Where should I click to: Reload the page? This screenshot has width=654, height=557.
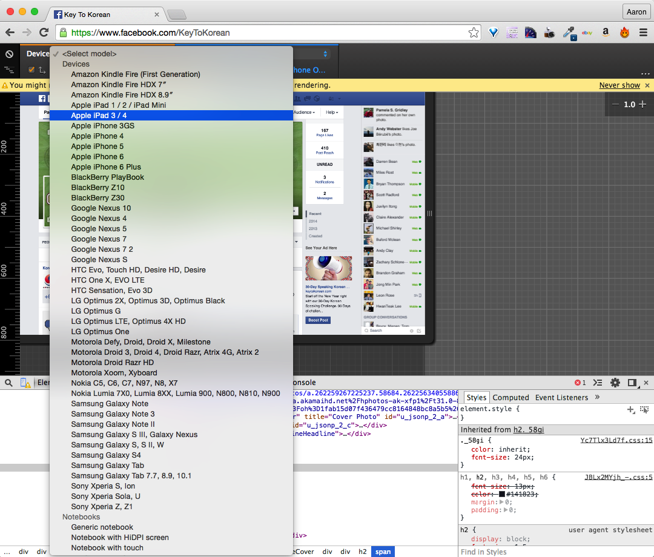pos(44,33)
